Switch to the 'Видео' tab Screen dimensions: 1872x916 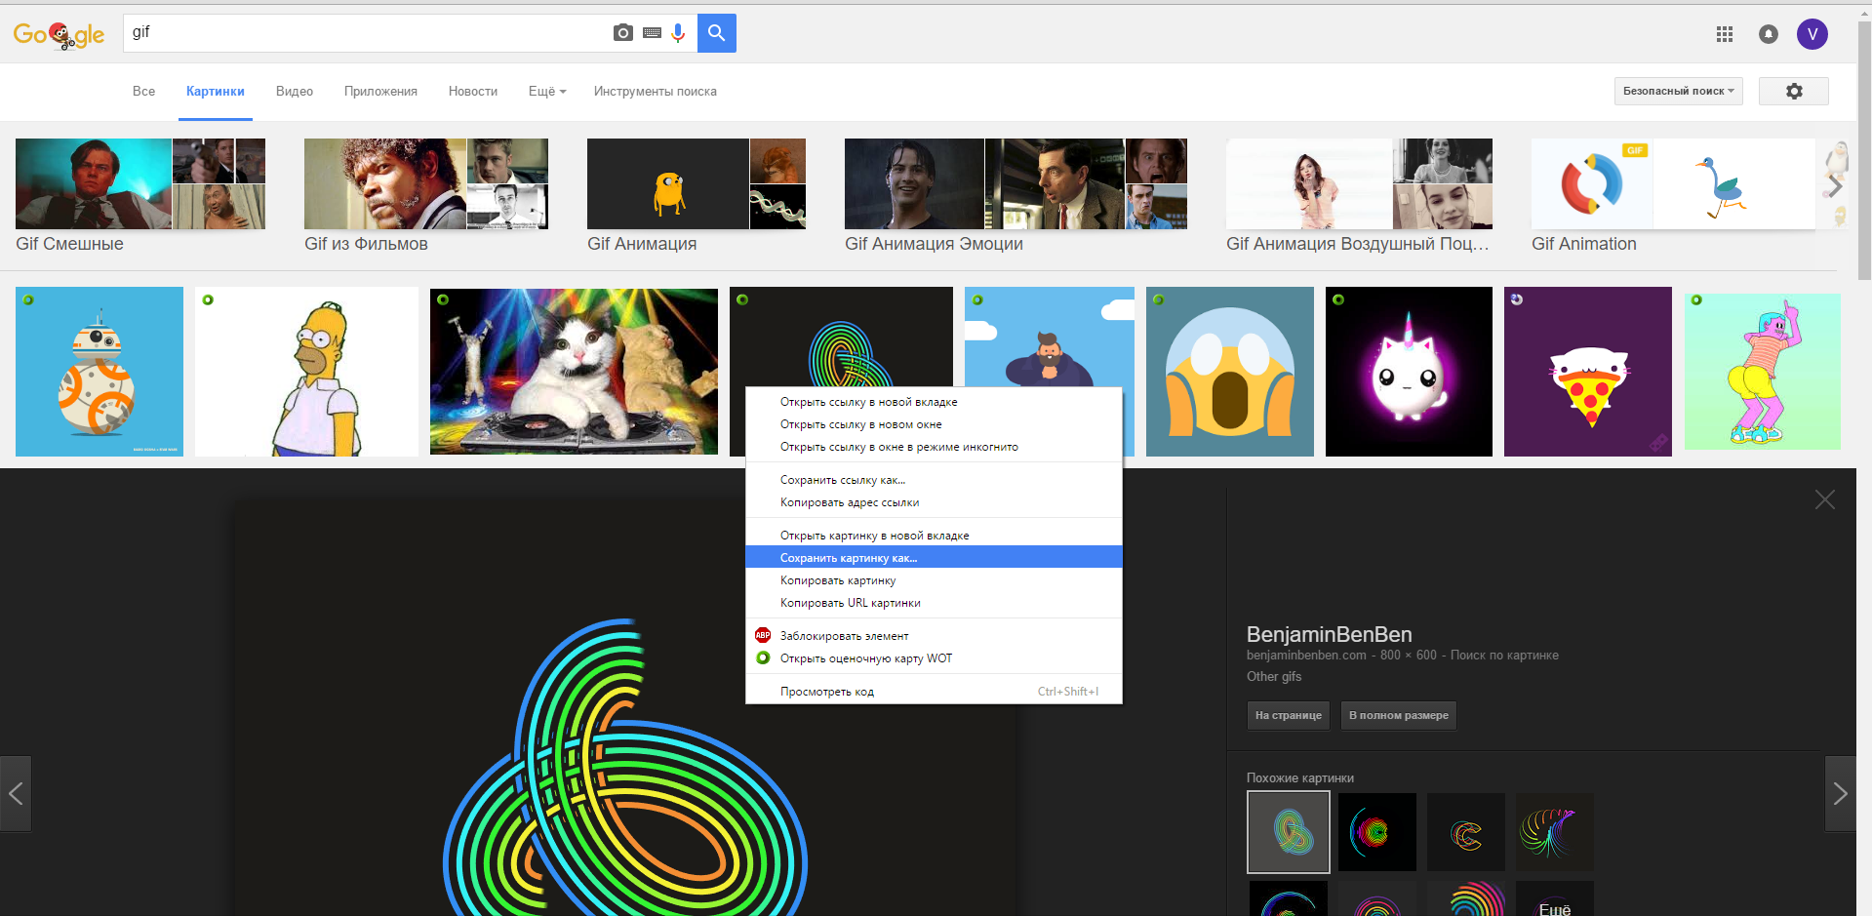point(295,91)
